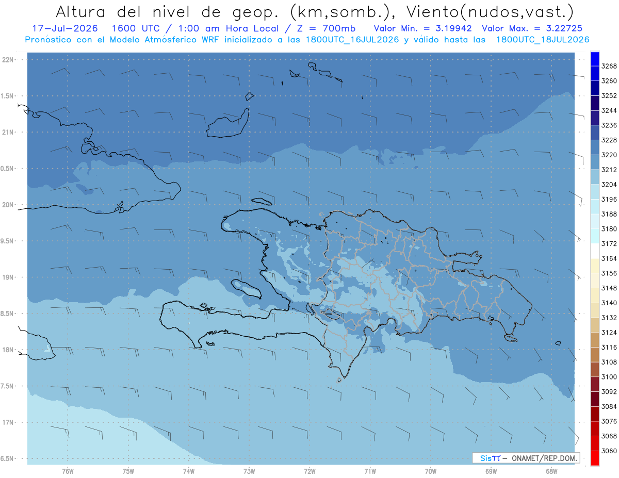Click the '21N' latitude label

7,133
